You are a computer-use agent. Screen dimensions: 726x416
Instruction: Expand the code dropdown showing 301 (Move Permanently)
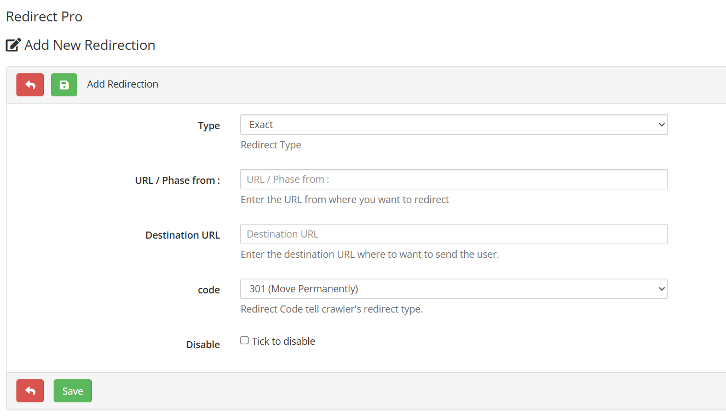454,289
